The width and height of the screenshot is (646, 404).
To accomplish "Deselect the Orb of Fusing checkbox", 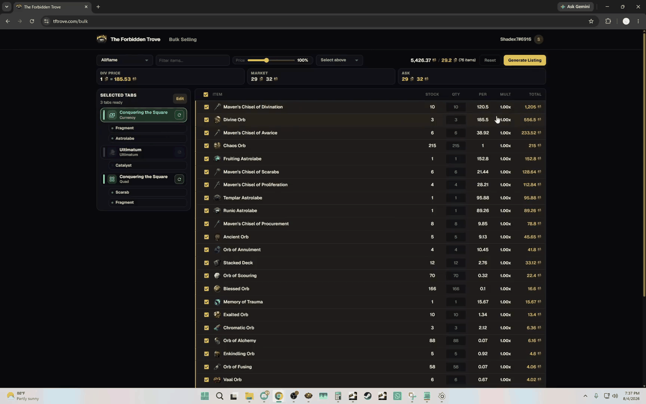I will [206, 367].
